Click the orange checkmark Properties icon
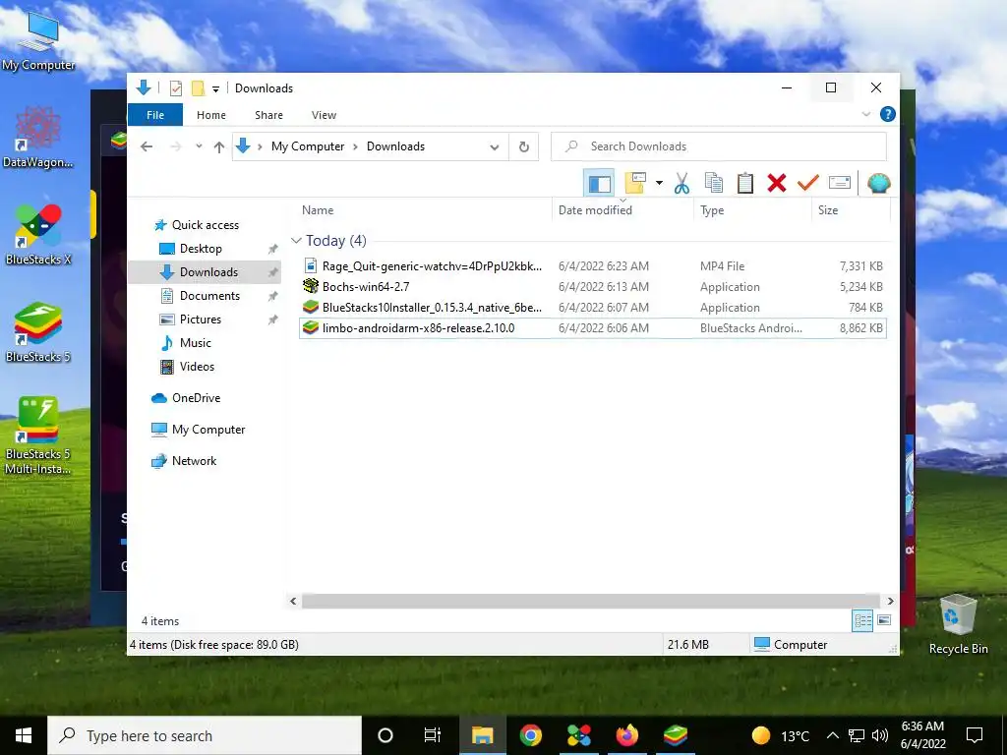This screenshot has height=755, width=1007. pyautogui.click(x=808, y=183)
